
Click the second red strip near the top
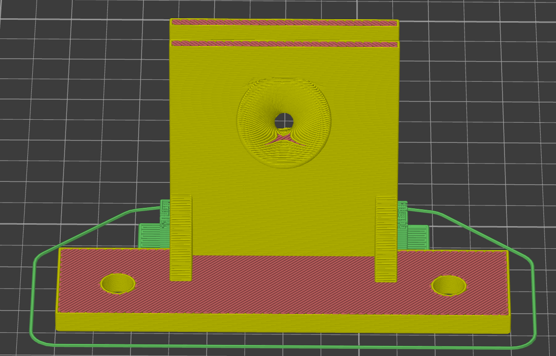coord(284,44)
